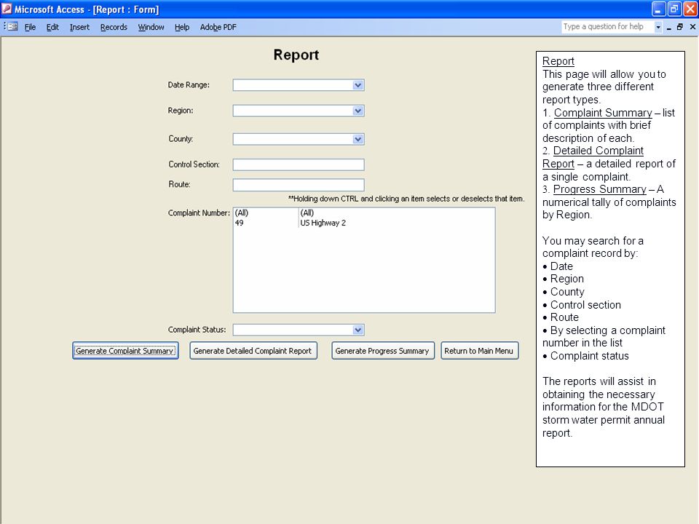
Task: Click Generate Detailed Complaint Report button
Action: [x=253, y=351]
